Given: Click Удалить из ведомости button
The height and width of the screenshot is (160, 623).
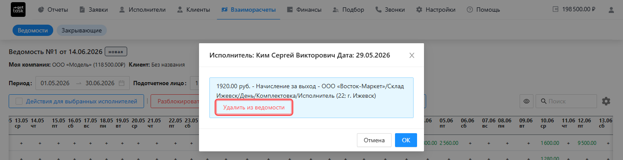Looking at the screenshot, I should click(254, 107).
